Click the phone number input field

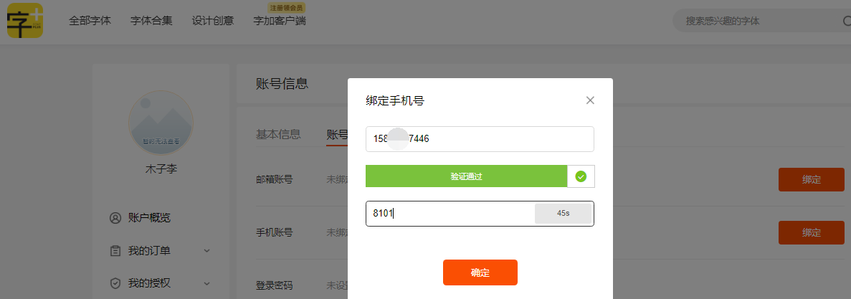coord(480,139)
